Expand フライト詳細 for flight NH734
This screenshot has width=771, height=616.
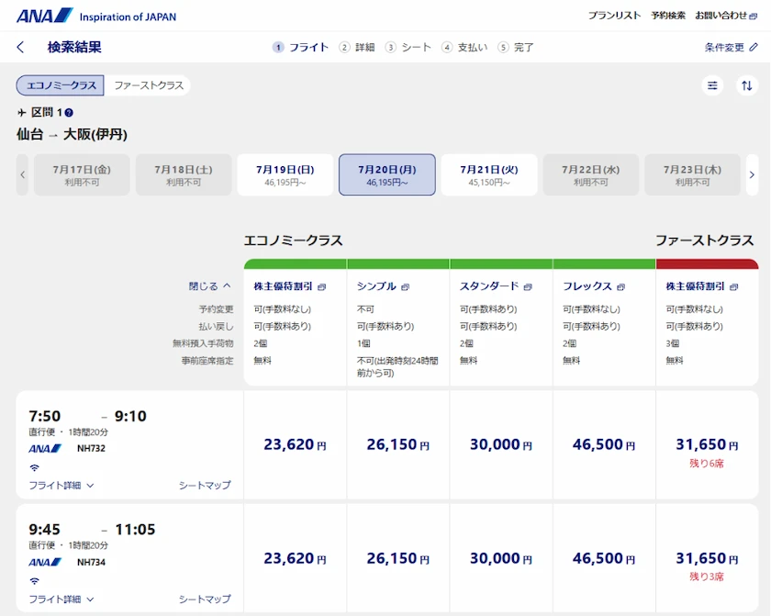point(61,599)
